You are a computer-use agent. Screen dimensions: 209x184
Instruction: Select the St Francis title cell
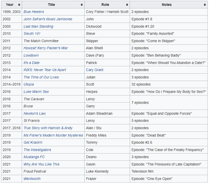coord(53,121)
